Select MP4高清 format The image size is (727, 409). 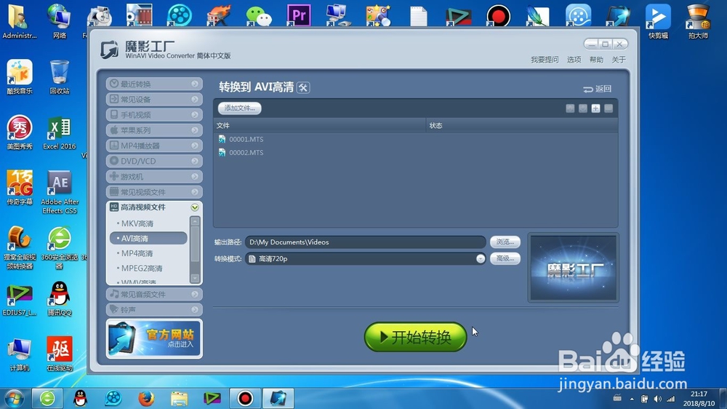[x=148, y=253]
